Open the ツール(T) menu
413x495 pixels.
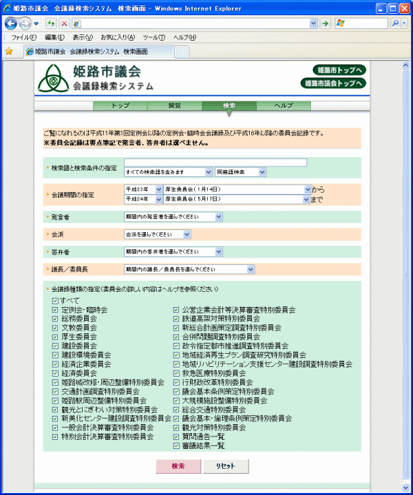pyautogui.click(x=153, y=37)
